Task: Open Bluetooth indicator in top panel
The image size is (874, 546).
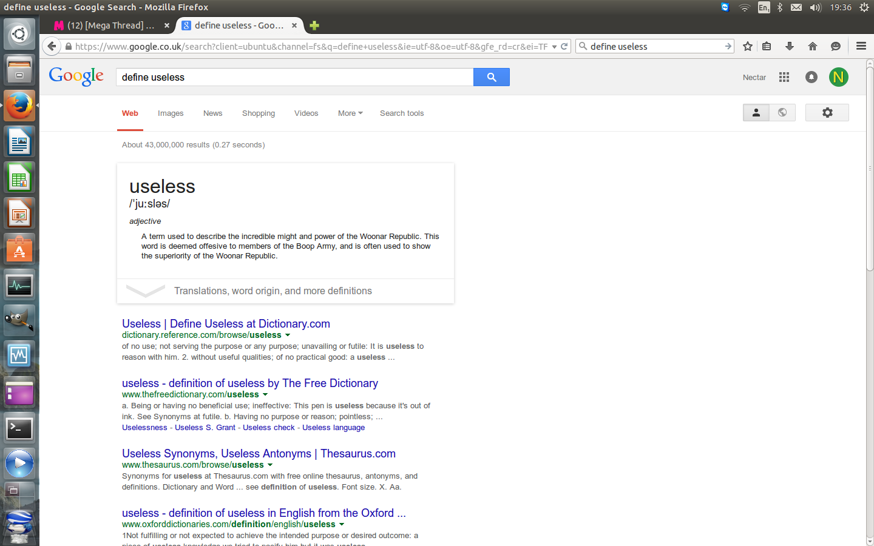Action: coord(780,7)
